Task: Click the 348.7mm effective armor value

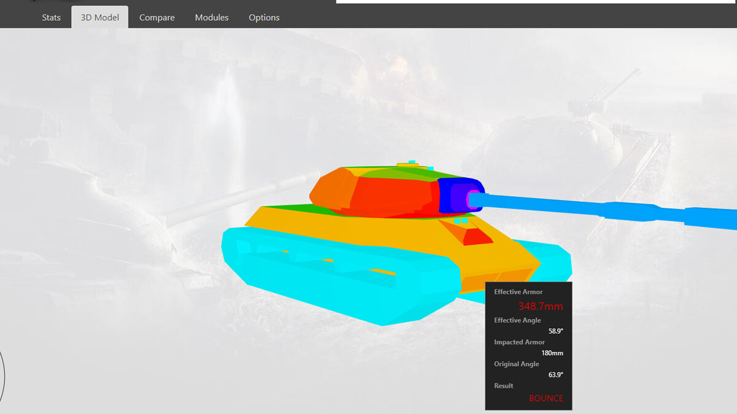Action: (540, 306)
